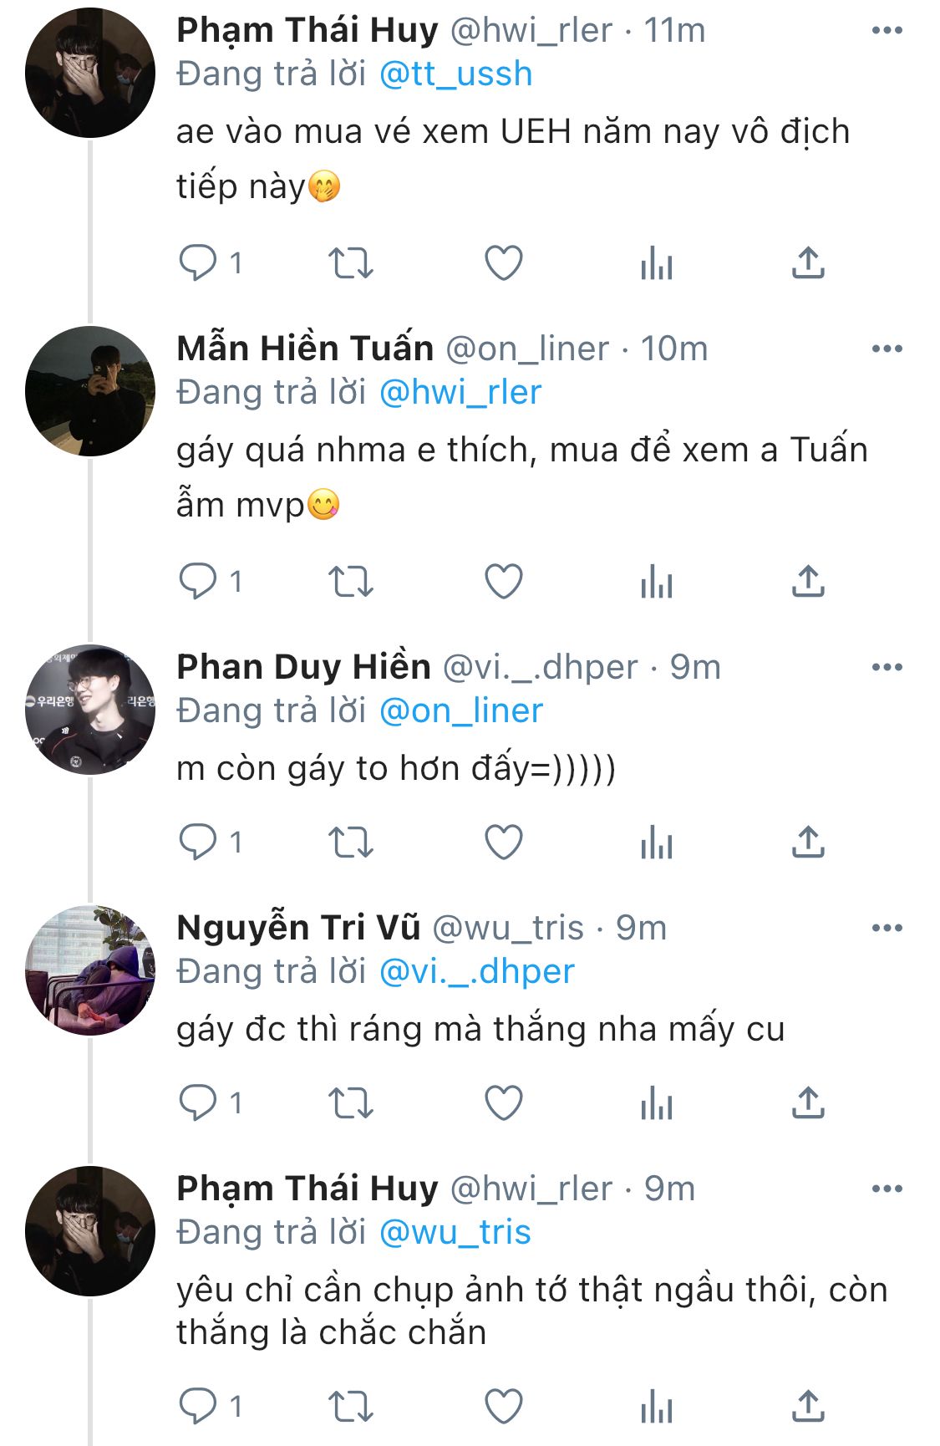View analytics for Mẫn Hiền Tuấn's tweet
Image resolution: width=940 pixels, height=1446 pixels.
657,582
